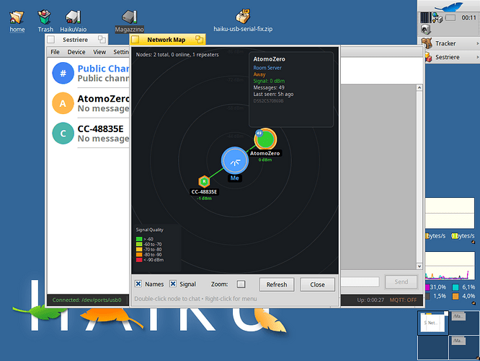Viewport: 480px width, 361px height.
Task: Click the CC-48835E node name label
Action: (x=204, y=192)
